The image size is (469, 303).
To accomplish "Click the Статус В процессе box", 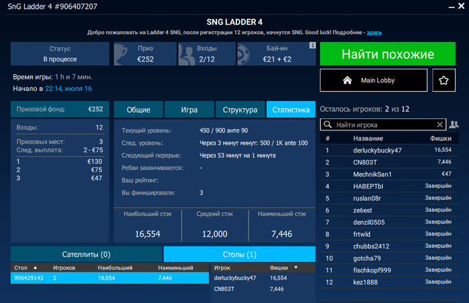I will [x=60, y=54].
